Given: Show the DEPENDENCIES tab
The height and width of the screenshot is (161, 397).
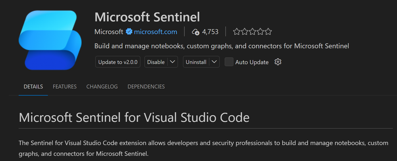Looking at the screenshot, I should (146, 86).
